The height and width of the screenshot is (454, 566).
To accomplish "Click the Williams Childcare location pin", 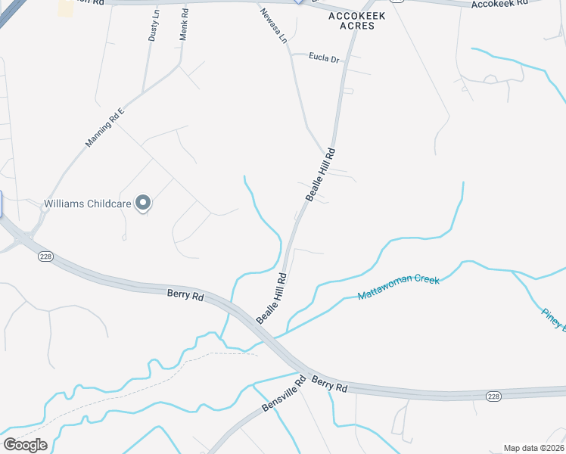I will tap(143, 204).
